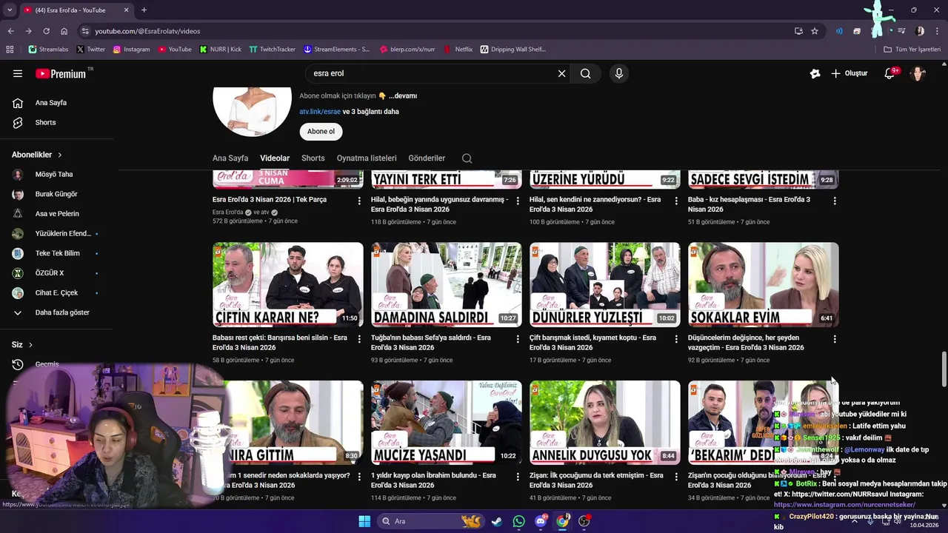Open Streamlabs bookmark
The width and height of the screenshot is (948, 533).
tap(48, 49)
